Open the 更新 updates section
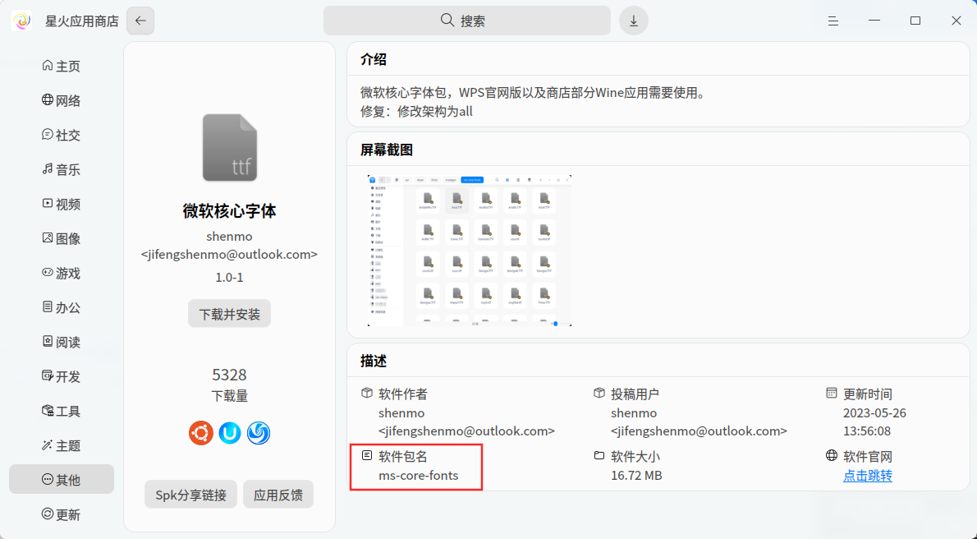The width and height of the screenshot is (977, 539). pyautogui.click(x=61, y=514)
